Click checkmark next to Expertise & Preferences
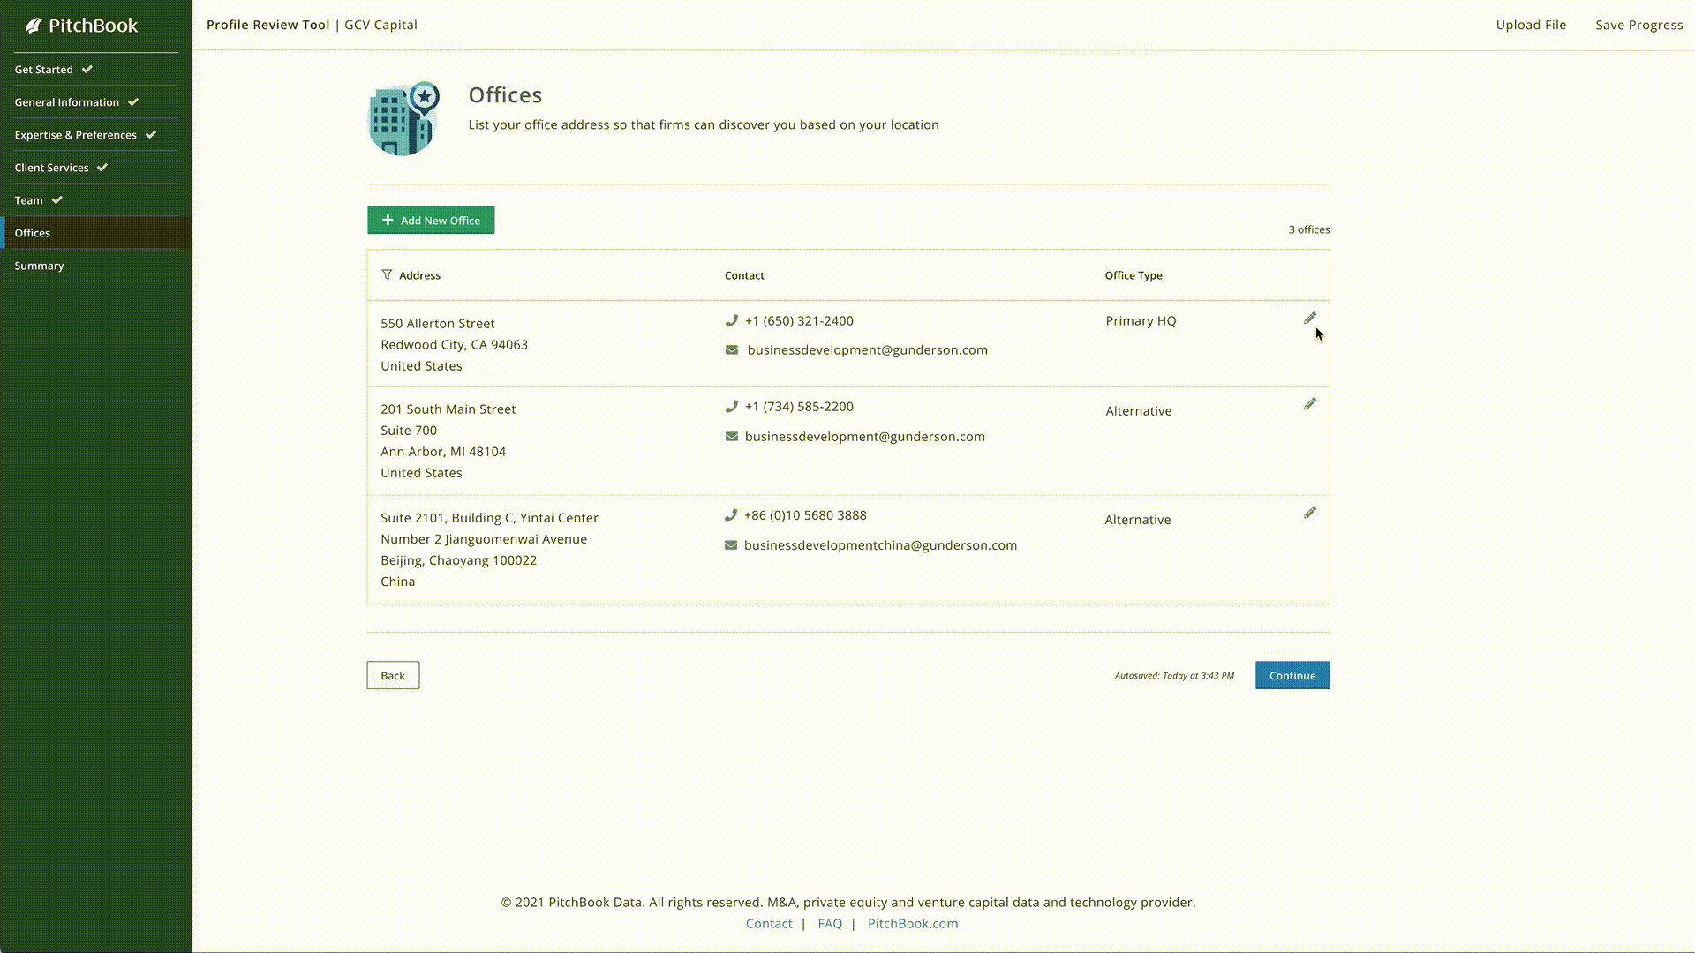1695x953 pixels. click(x=151, y=134)
